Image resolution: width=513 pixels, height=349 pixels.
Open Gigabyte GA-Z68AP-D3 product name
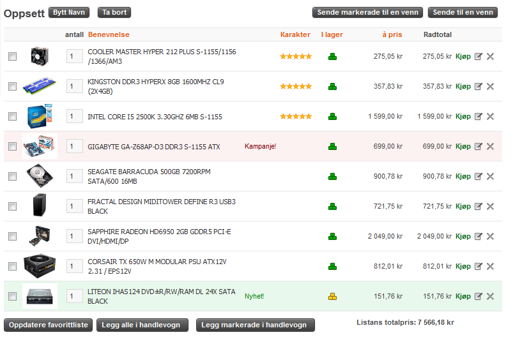[x=154, y=147]
